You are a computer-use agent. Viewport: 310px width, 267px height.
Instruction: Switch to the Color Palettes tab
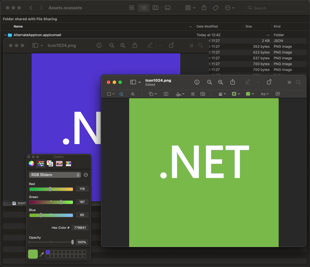(x=50, y=164)
